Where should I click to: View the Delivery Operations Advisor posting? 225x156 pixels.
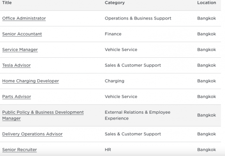[x=32, y=134]
